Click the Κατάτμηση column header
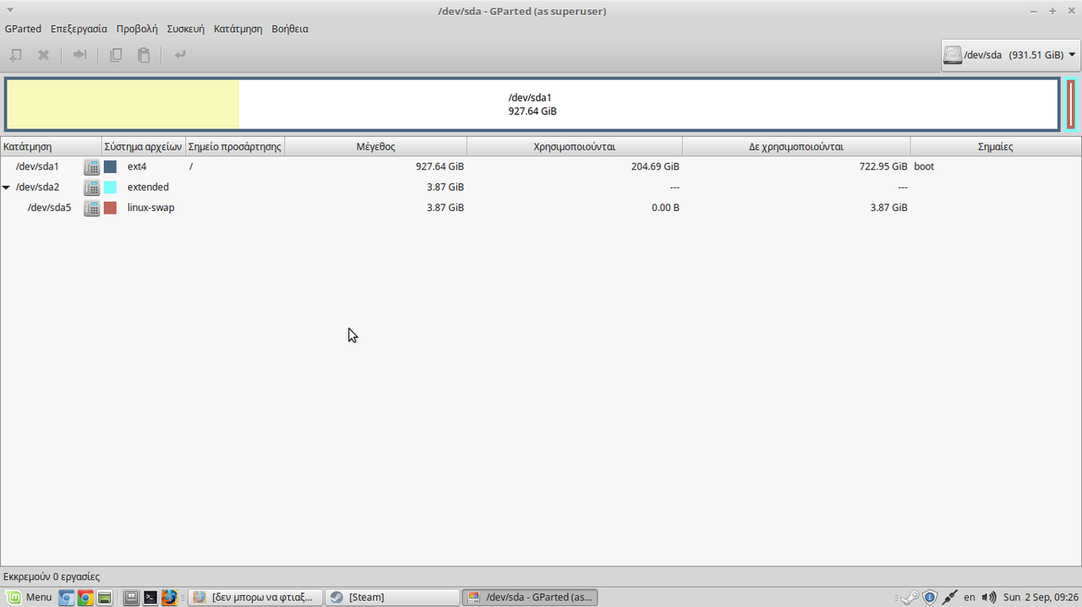1082x607 pixels. coord(51,146)
